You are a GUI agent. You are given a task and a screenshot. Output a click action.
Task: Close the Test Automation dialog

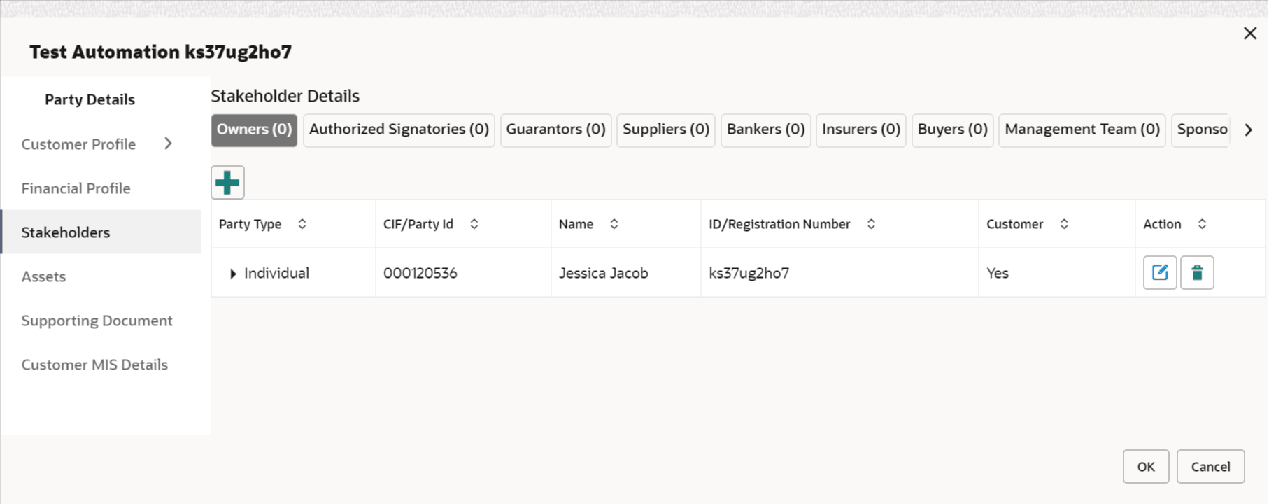click(1250, 34)
